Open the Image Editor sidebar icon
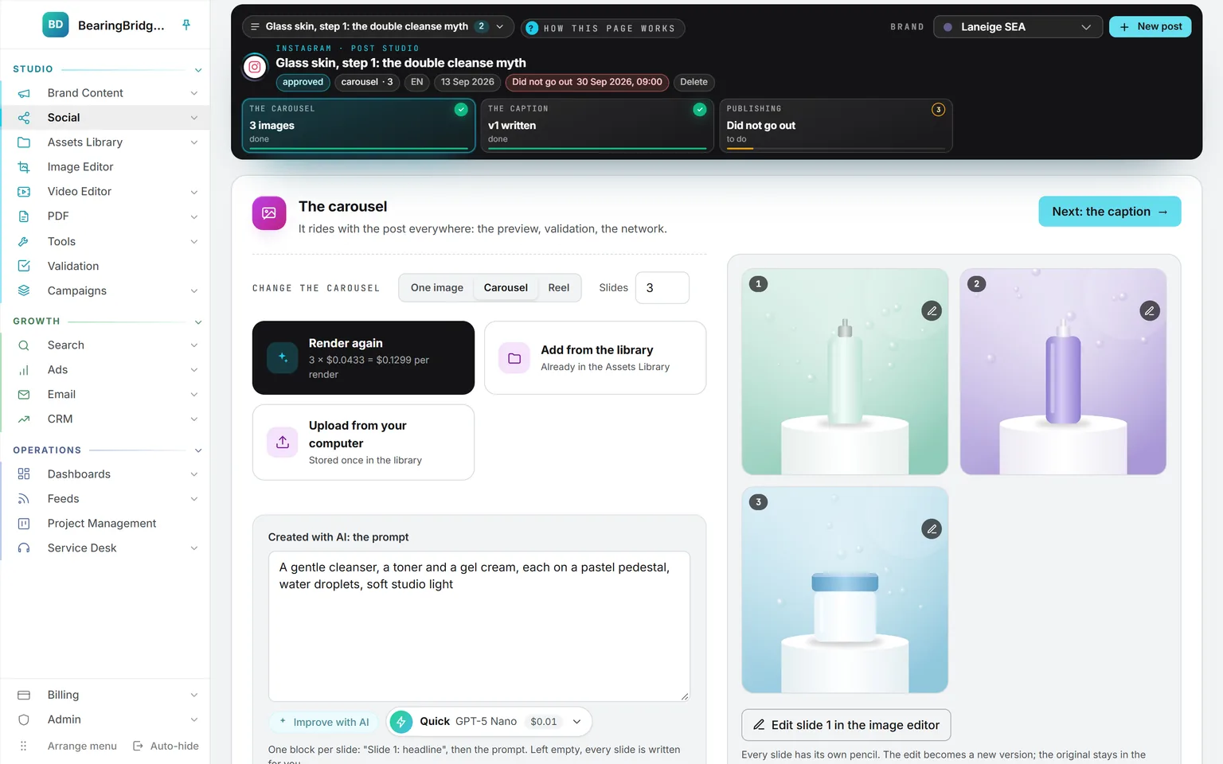The height and width of the screenshot is (764, 1223). click(x=24, y=167)
